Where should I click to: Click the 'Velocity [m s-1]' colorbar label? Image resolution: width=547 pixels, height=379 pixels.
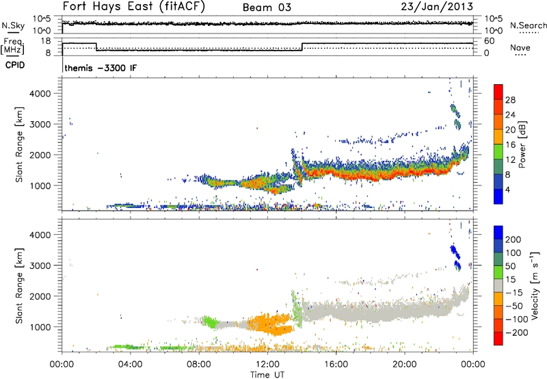tap(535, 285)
